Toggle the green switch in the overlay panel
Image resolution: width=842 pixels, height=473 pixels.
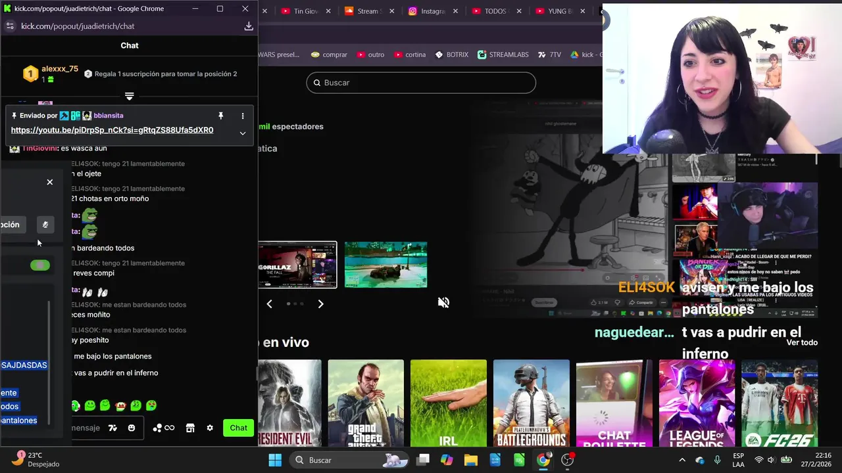click(x=40, y=265)
